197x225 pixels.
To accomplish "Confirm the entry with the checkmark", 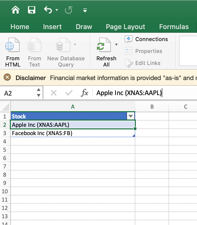I will 69,93.
